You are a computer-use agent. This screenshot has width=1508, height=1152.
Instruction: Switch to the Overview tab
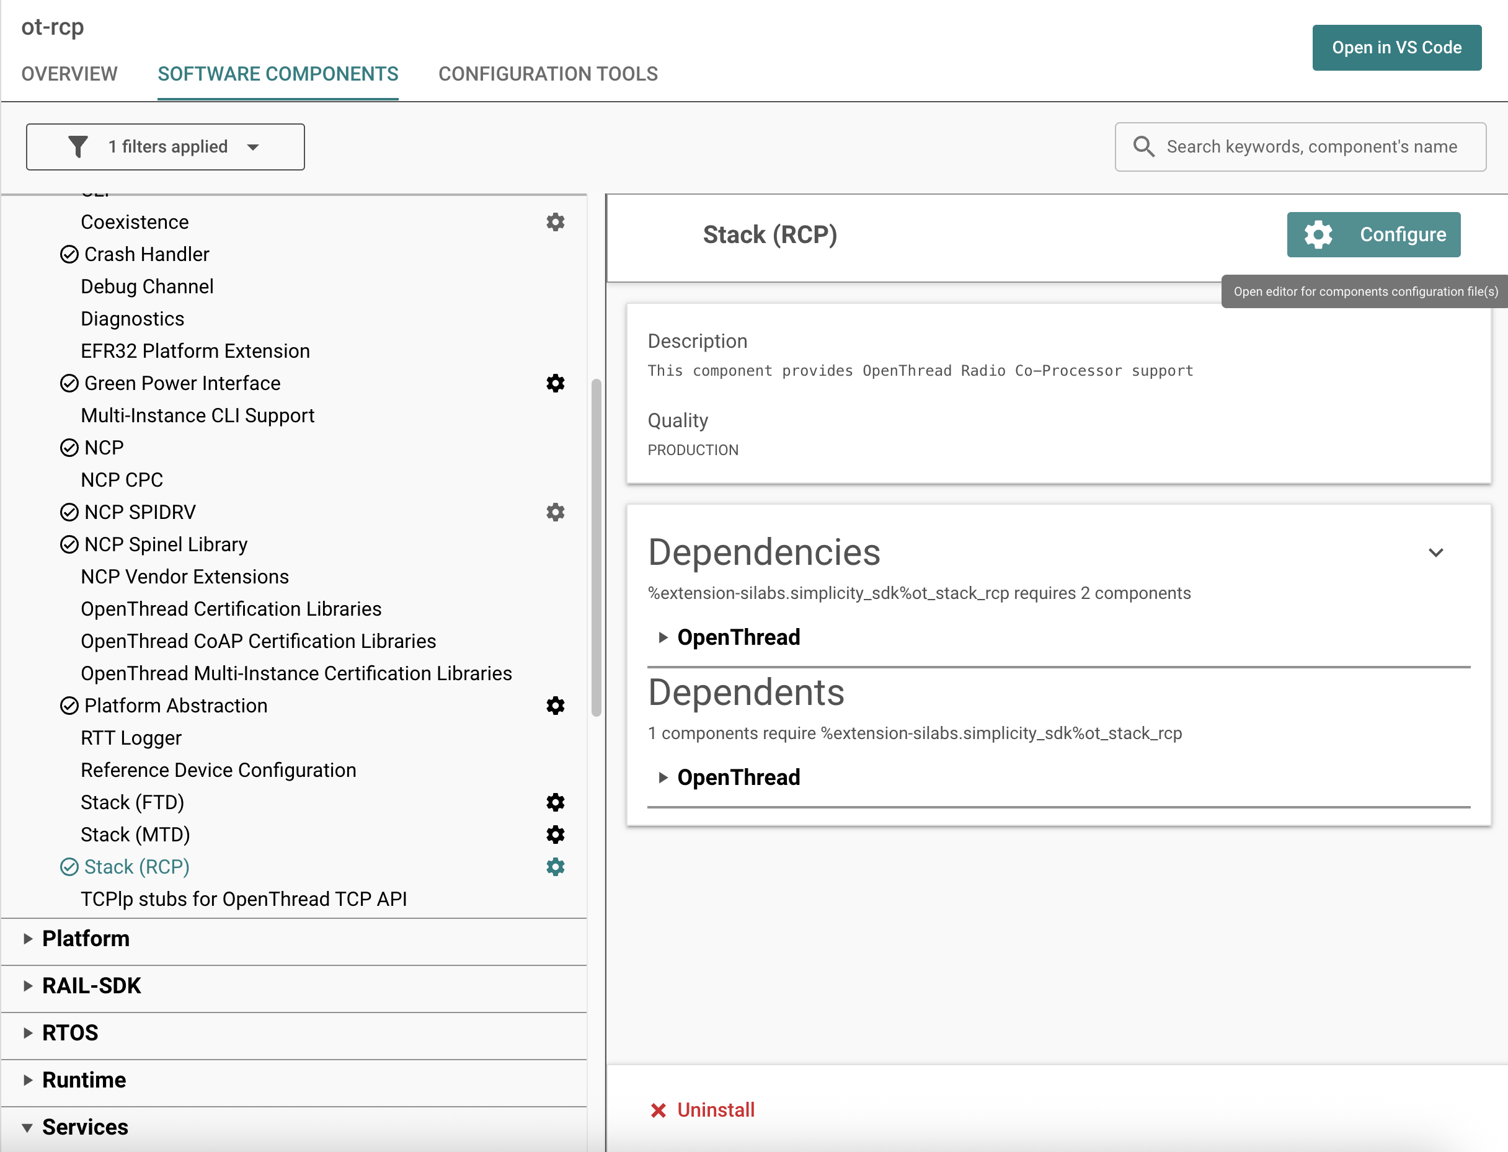[x=69, y=74]
